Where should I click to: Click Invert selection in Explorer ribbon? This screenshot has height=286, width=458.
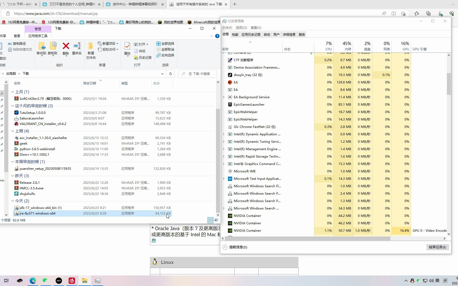pos(165,55)
